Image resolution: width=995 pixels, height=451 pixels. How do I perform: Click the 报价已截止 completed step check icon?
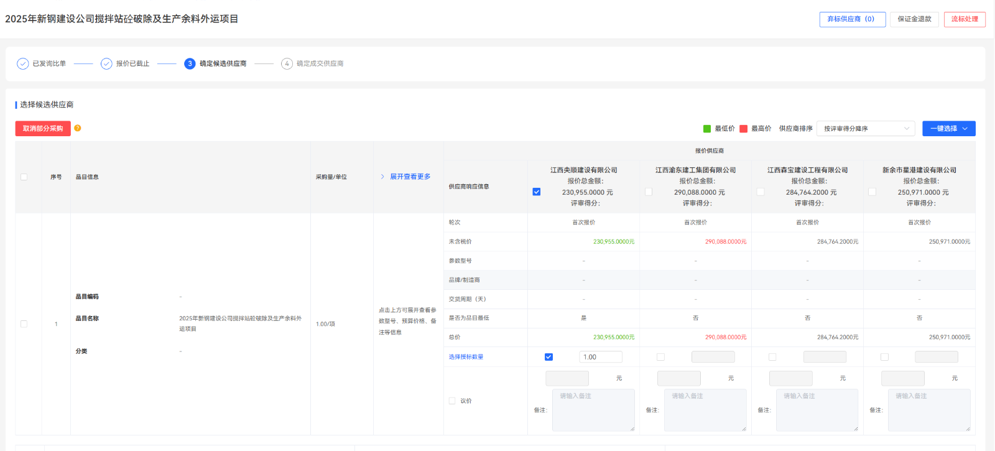pyautogui.click(x=106, y=63)
